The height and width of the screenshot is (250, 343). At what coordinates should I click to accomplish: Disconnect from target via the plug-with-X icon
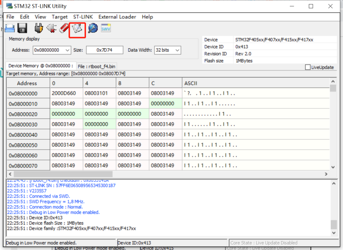pos(51,28)
